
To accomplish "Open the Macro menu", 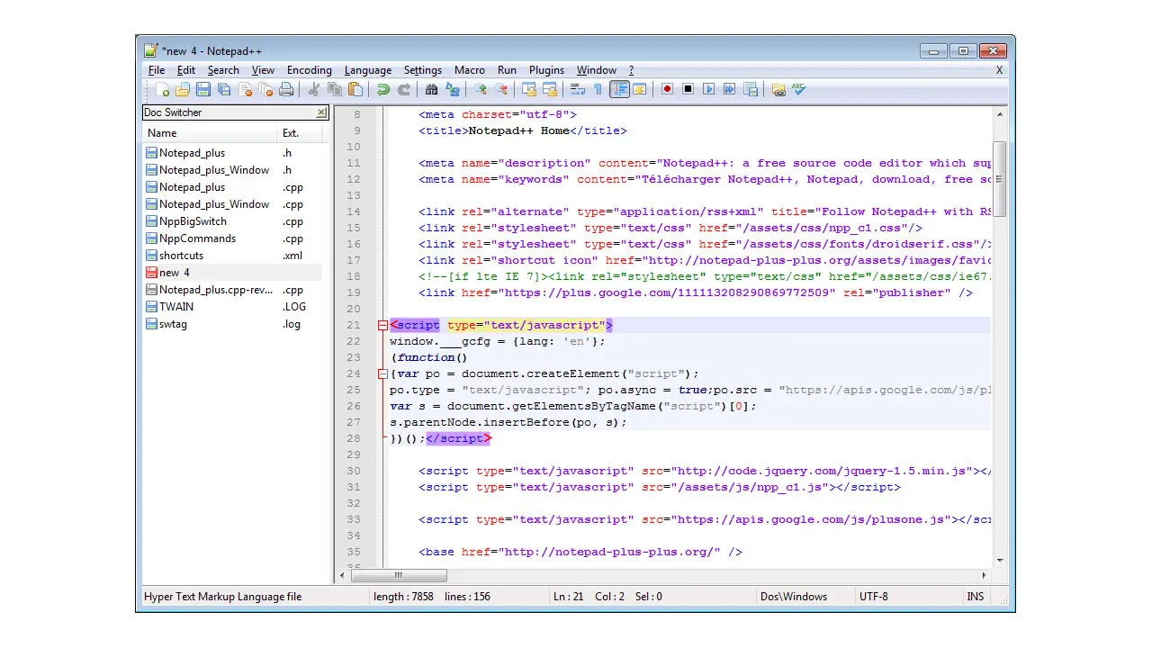I will pos(470,70).
